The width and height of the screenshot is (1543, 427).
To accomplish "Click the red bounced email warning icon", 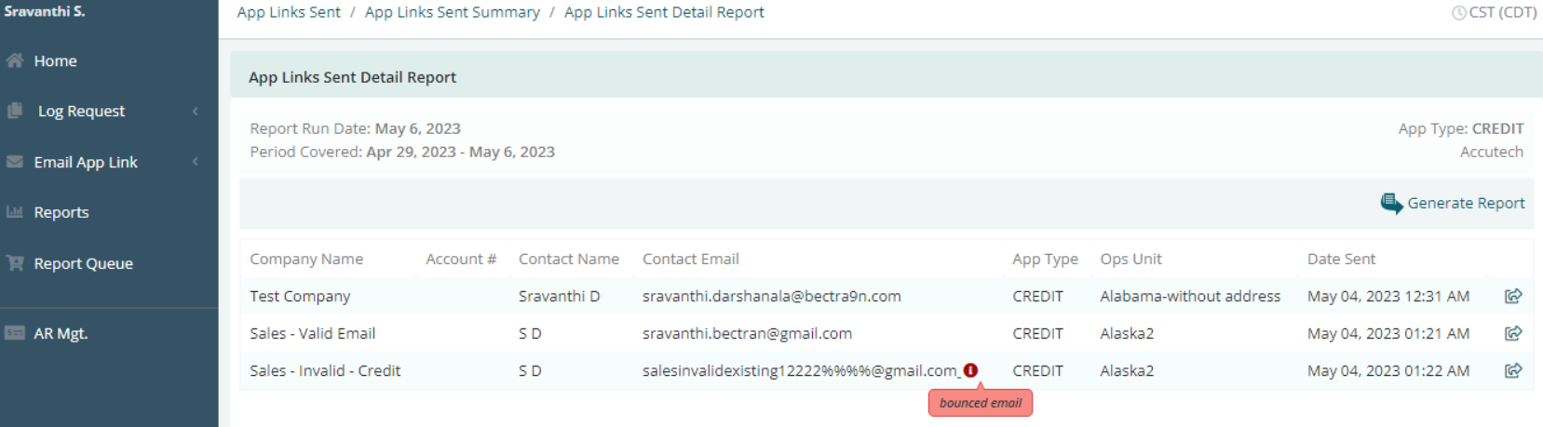I will coord(970,370).
